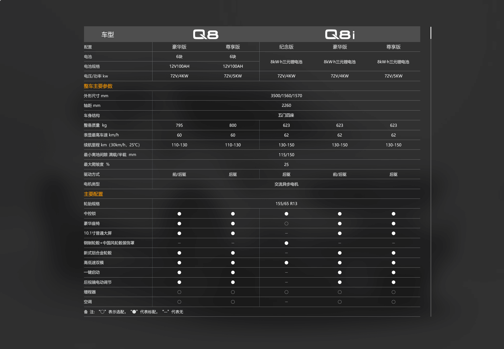Click the 800 curb weight value
The width and height of the screenshot is (504, 349).
coord(233,125)
